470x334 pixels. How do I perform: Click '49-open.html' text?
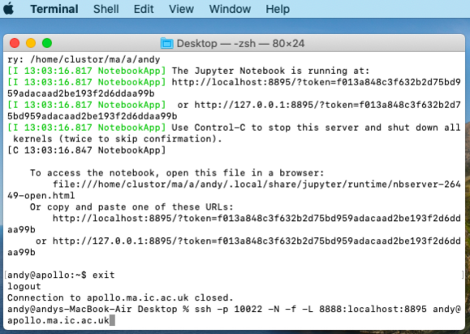41,196
